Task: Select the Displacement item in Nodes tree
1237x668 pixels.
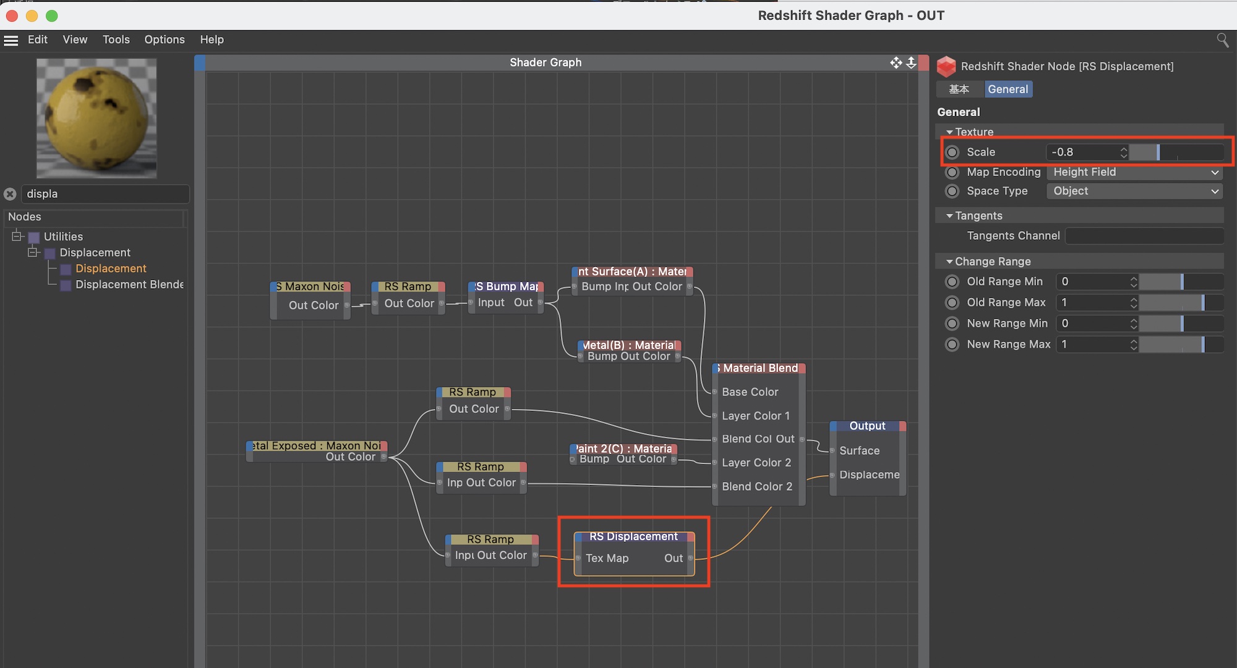Action: tap(111, 269)
